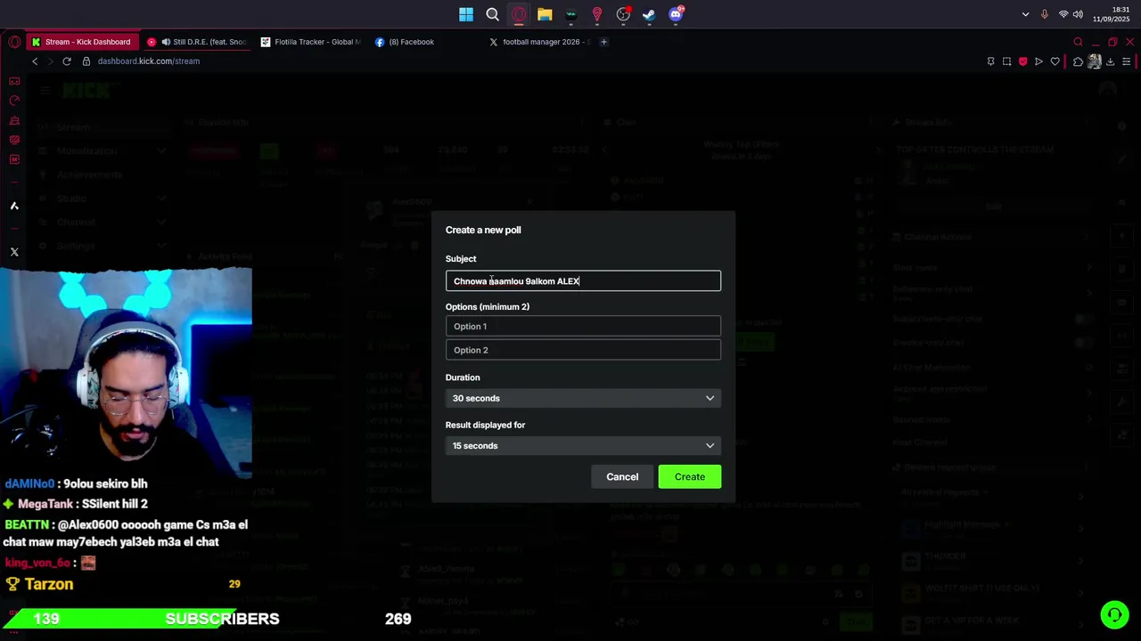Click the player arrow toolbar icon
Image resolution: width=1141 pixels, height=641 pixels.
click(1038, 61)
